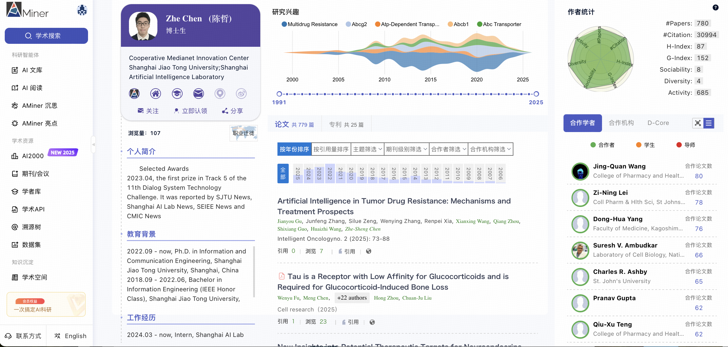Switch to the 专利 tab
The height and width of the screenshot is (347, 728).
tap(346, 125)
